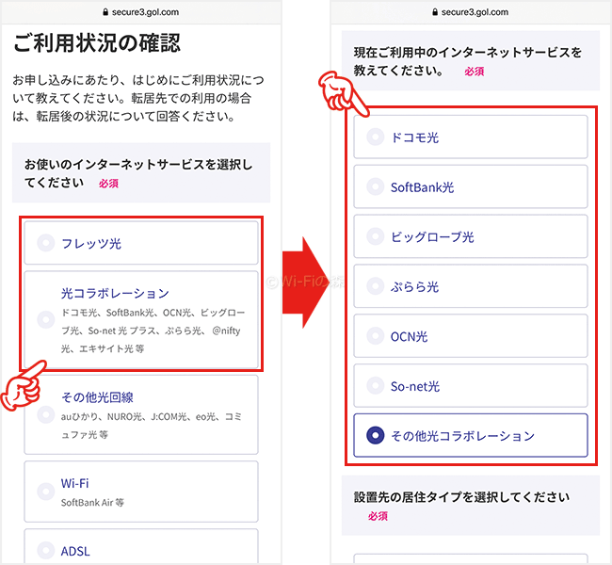The height and width of the screenshot is (565, 612).
Task: Select the Wi-Fi SoftBank Air option
Action: pos(141,492)
